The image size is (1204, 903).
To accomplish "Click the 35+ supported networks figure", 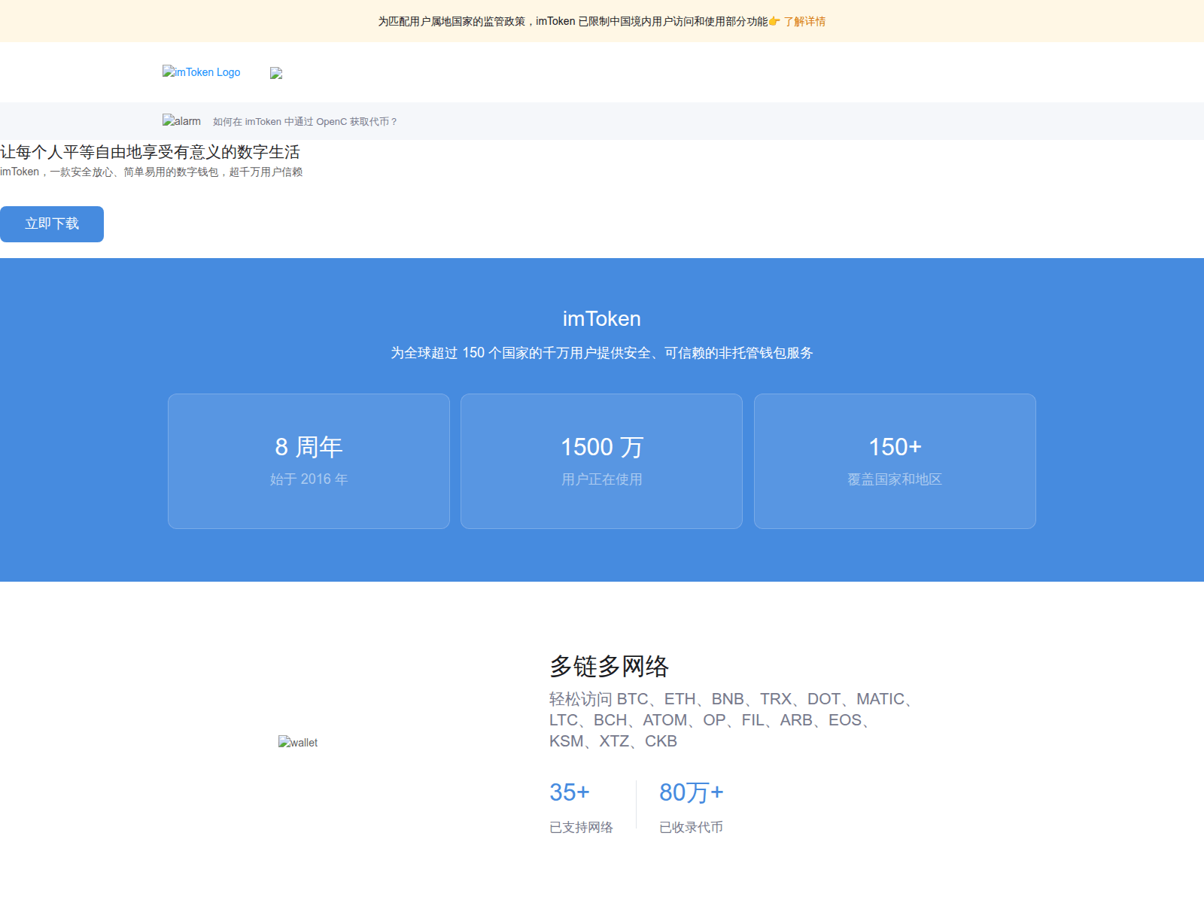I will 570,792.
